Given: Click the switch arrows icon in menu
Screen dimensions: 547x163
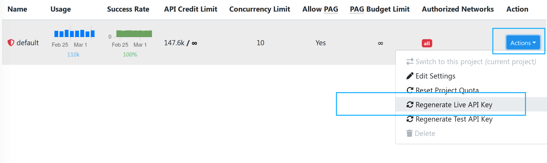Looking at the screenshot, I should (410, 62).
